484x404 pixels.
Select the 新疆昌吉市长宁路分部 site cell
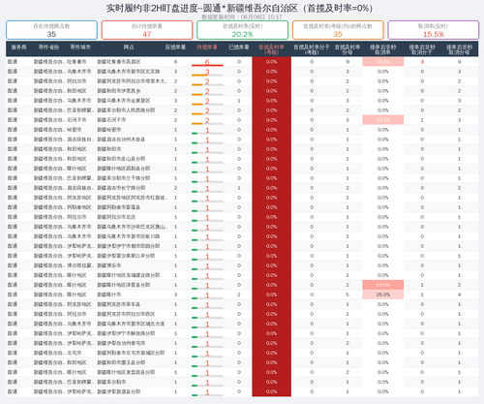click(121, 188)
